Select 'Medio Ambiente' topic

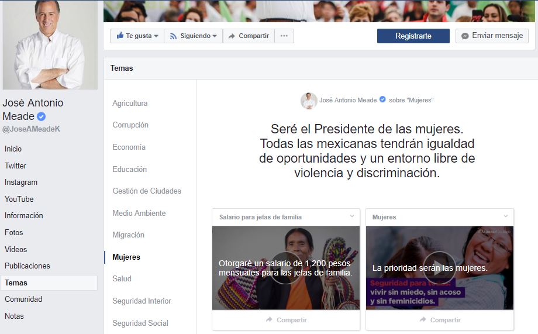(x=139, y=214)
